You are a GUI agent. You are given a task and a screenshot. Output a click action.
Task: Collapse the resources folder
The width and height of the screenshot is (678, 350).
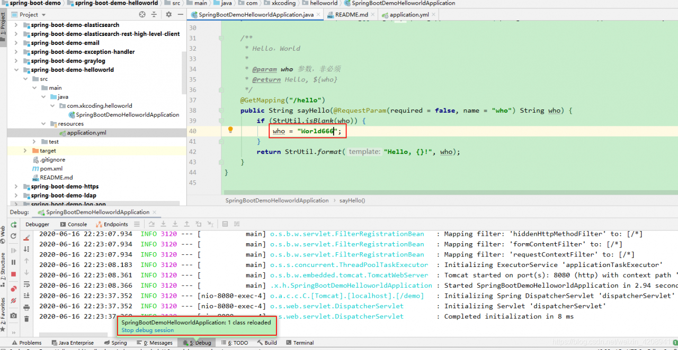click(x=43, y=124)
